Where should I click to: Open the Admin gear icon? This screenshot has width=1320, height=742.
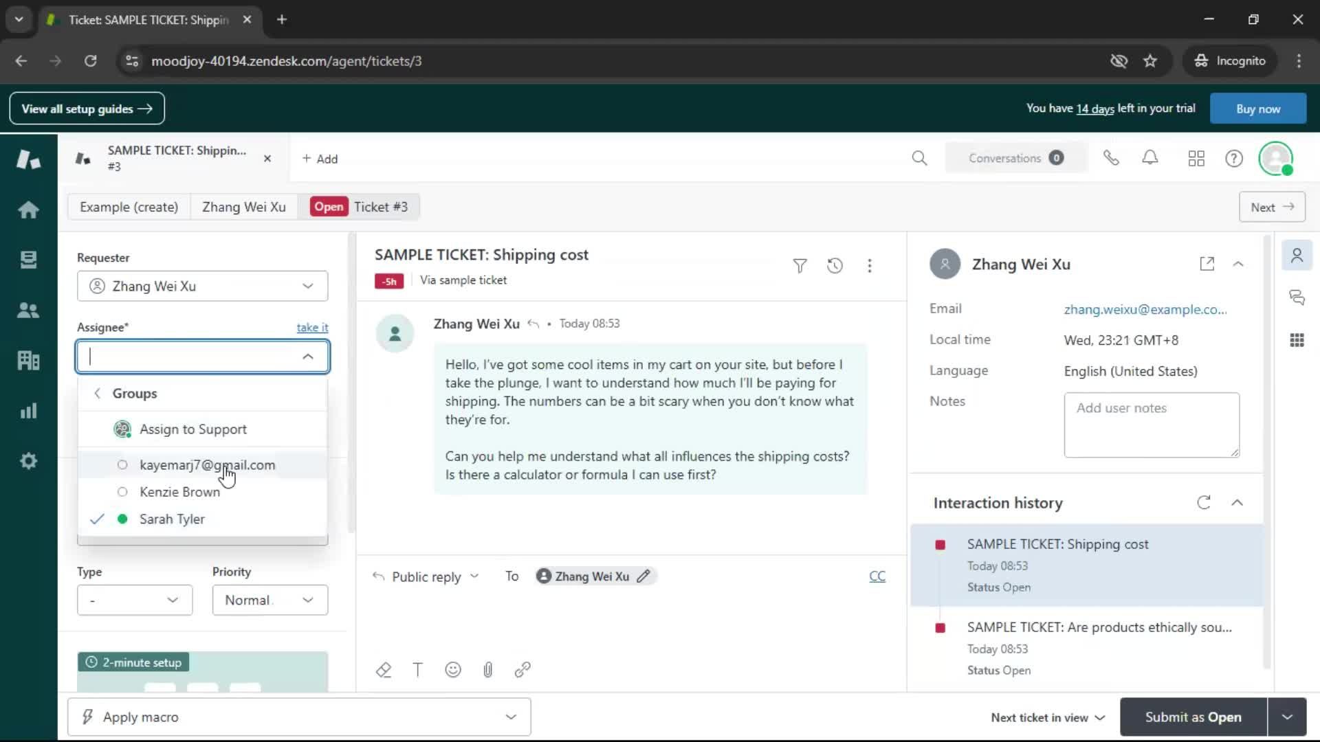28,461
